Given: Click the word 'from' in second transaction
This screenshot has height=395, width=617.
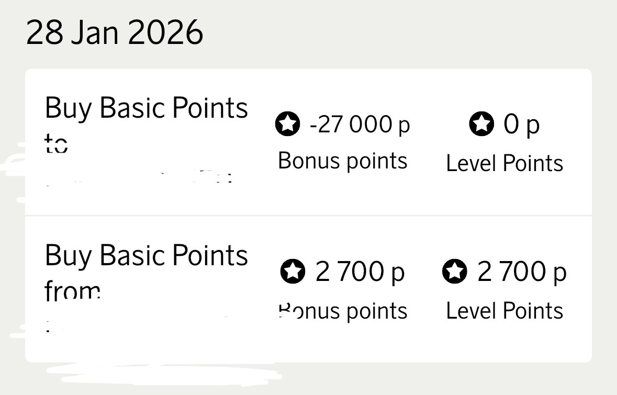Looking at the screenshot, I should [x=72, y=290].
